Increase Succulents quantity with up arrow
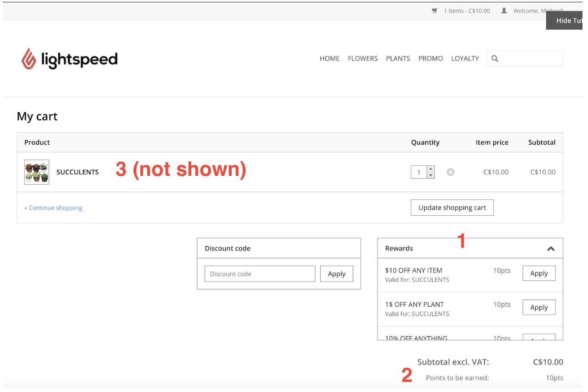This screenshot has width=588, height=392. point(431,169)
